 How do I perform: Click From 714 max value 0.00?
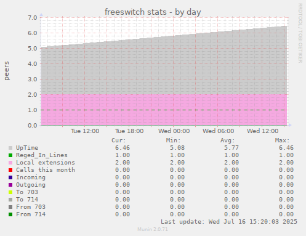point(286,214)
